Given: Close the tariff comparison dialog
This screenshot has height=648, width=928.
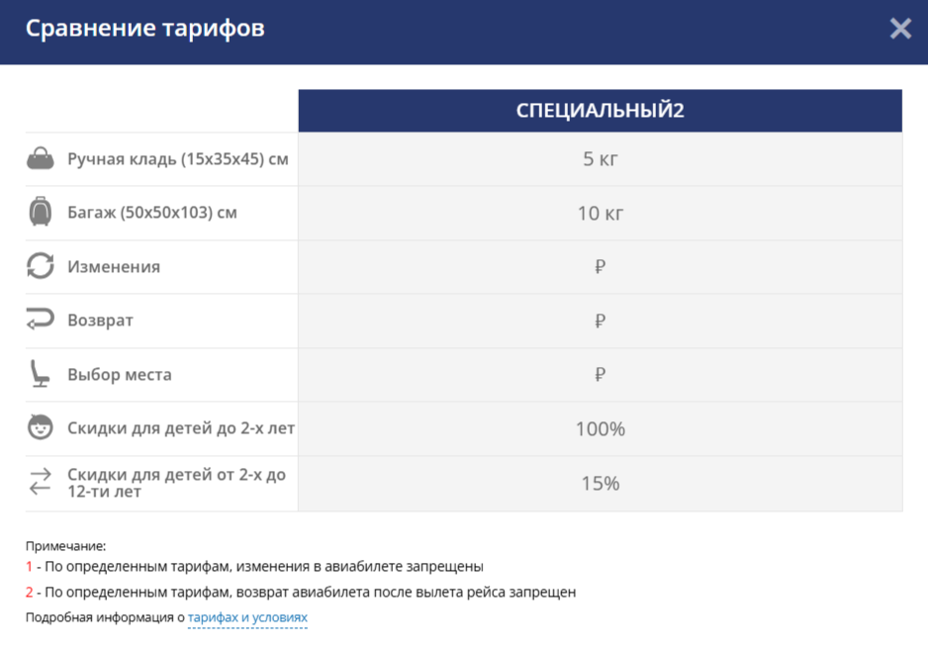Looking at the screenshot, I should (x=900, y=29).
